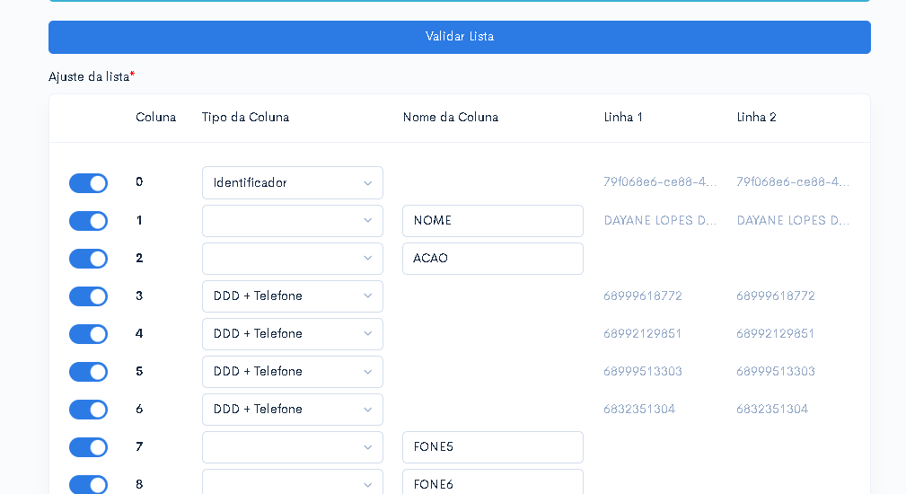Screen dimensions: 906x494
Task: Switch off the column 2 toggle
Action: 88,259
